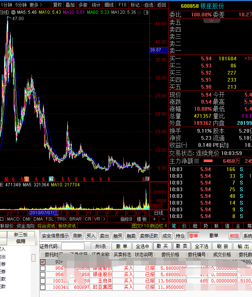
Task: Select the BRAR indicator
Action: (x=75, y=219)
